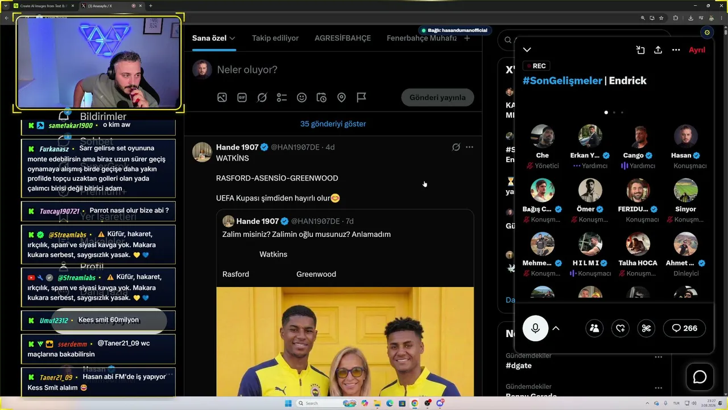This screenshot has width=728, height=410.
Task: Collapse the Space panel with chevron
Action: [x=527, y=50]
